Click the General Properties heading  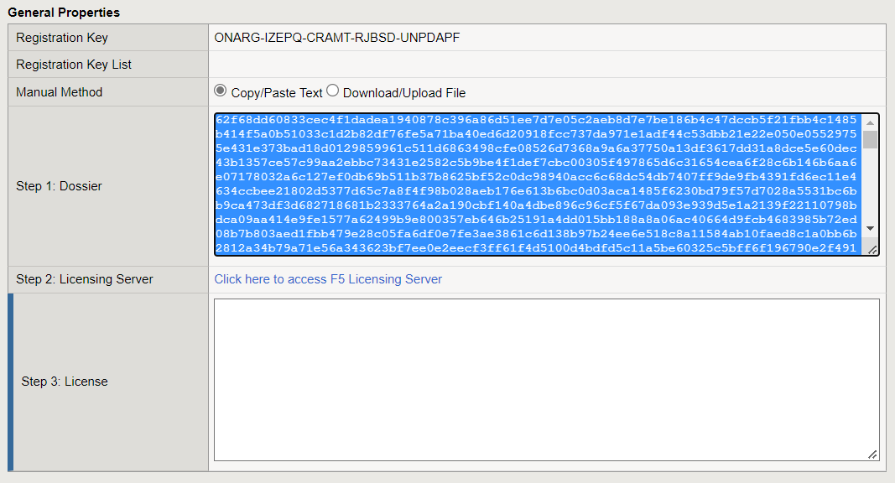[x=64, y=13]
